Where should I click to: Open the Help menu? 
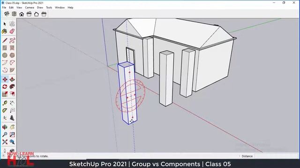[x=70, y=7]
